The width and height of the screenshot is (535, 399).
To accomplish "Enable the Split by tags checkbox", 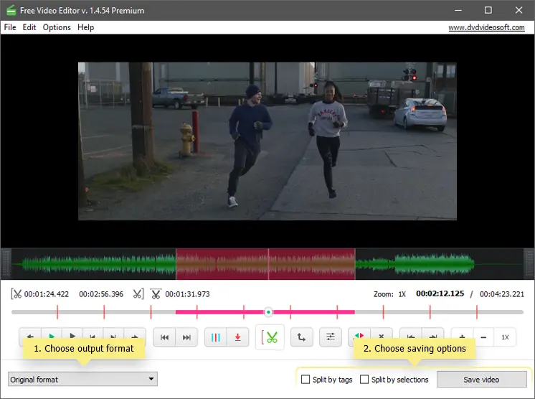I will click(x=306, y=380).
